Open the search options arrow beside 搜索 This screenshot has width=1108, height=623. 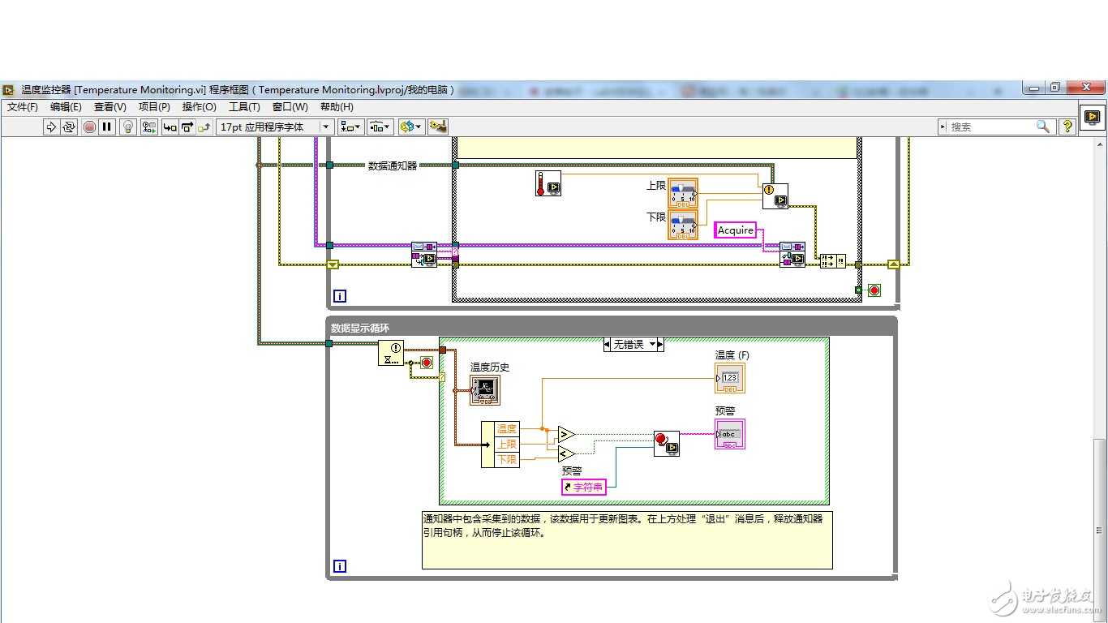943,127
